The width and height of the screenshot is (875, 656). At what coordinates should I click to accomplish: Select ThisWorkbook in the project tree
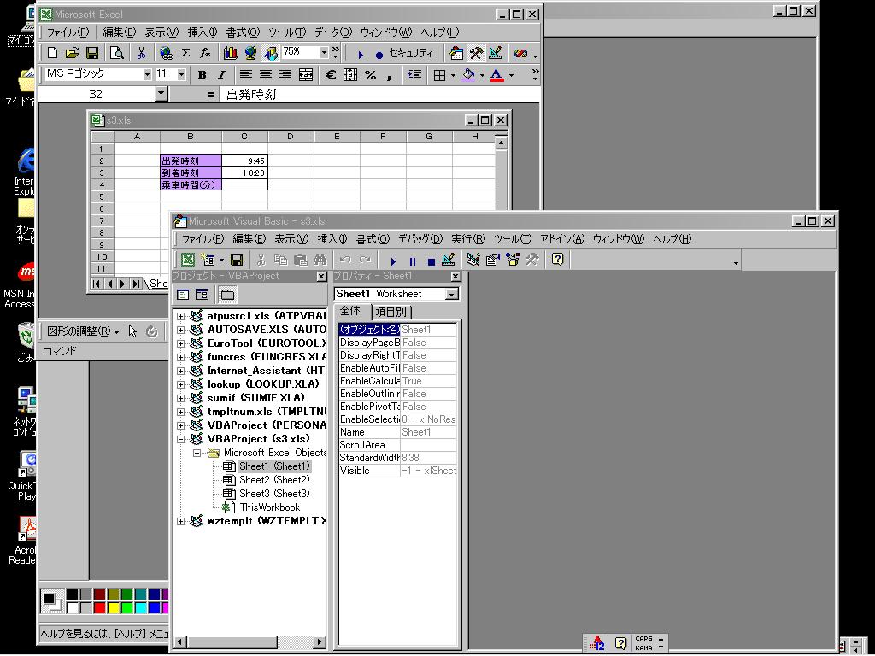[x=269, y=507]
